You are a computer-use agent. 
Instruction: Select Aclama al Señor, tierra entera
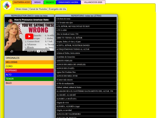86,53
